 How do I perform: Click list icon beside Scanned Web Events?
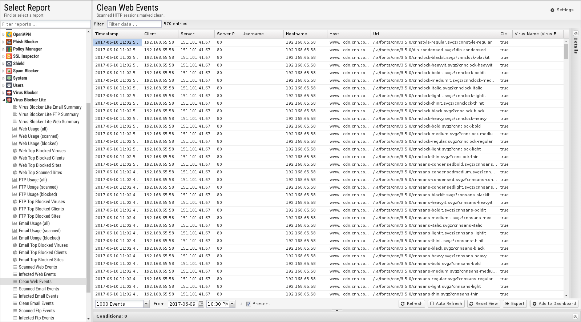point(15,267)
